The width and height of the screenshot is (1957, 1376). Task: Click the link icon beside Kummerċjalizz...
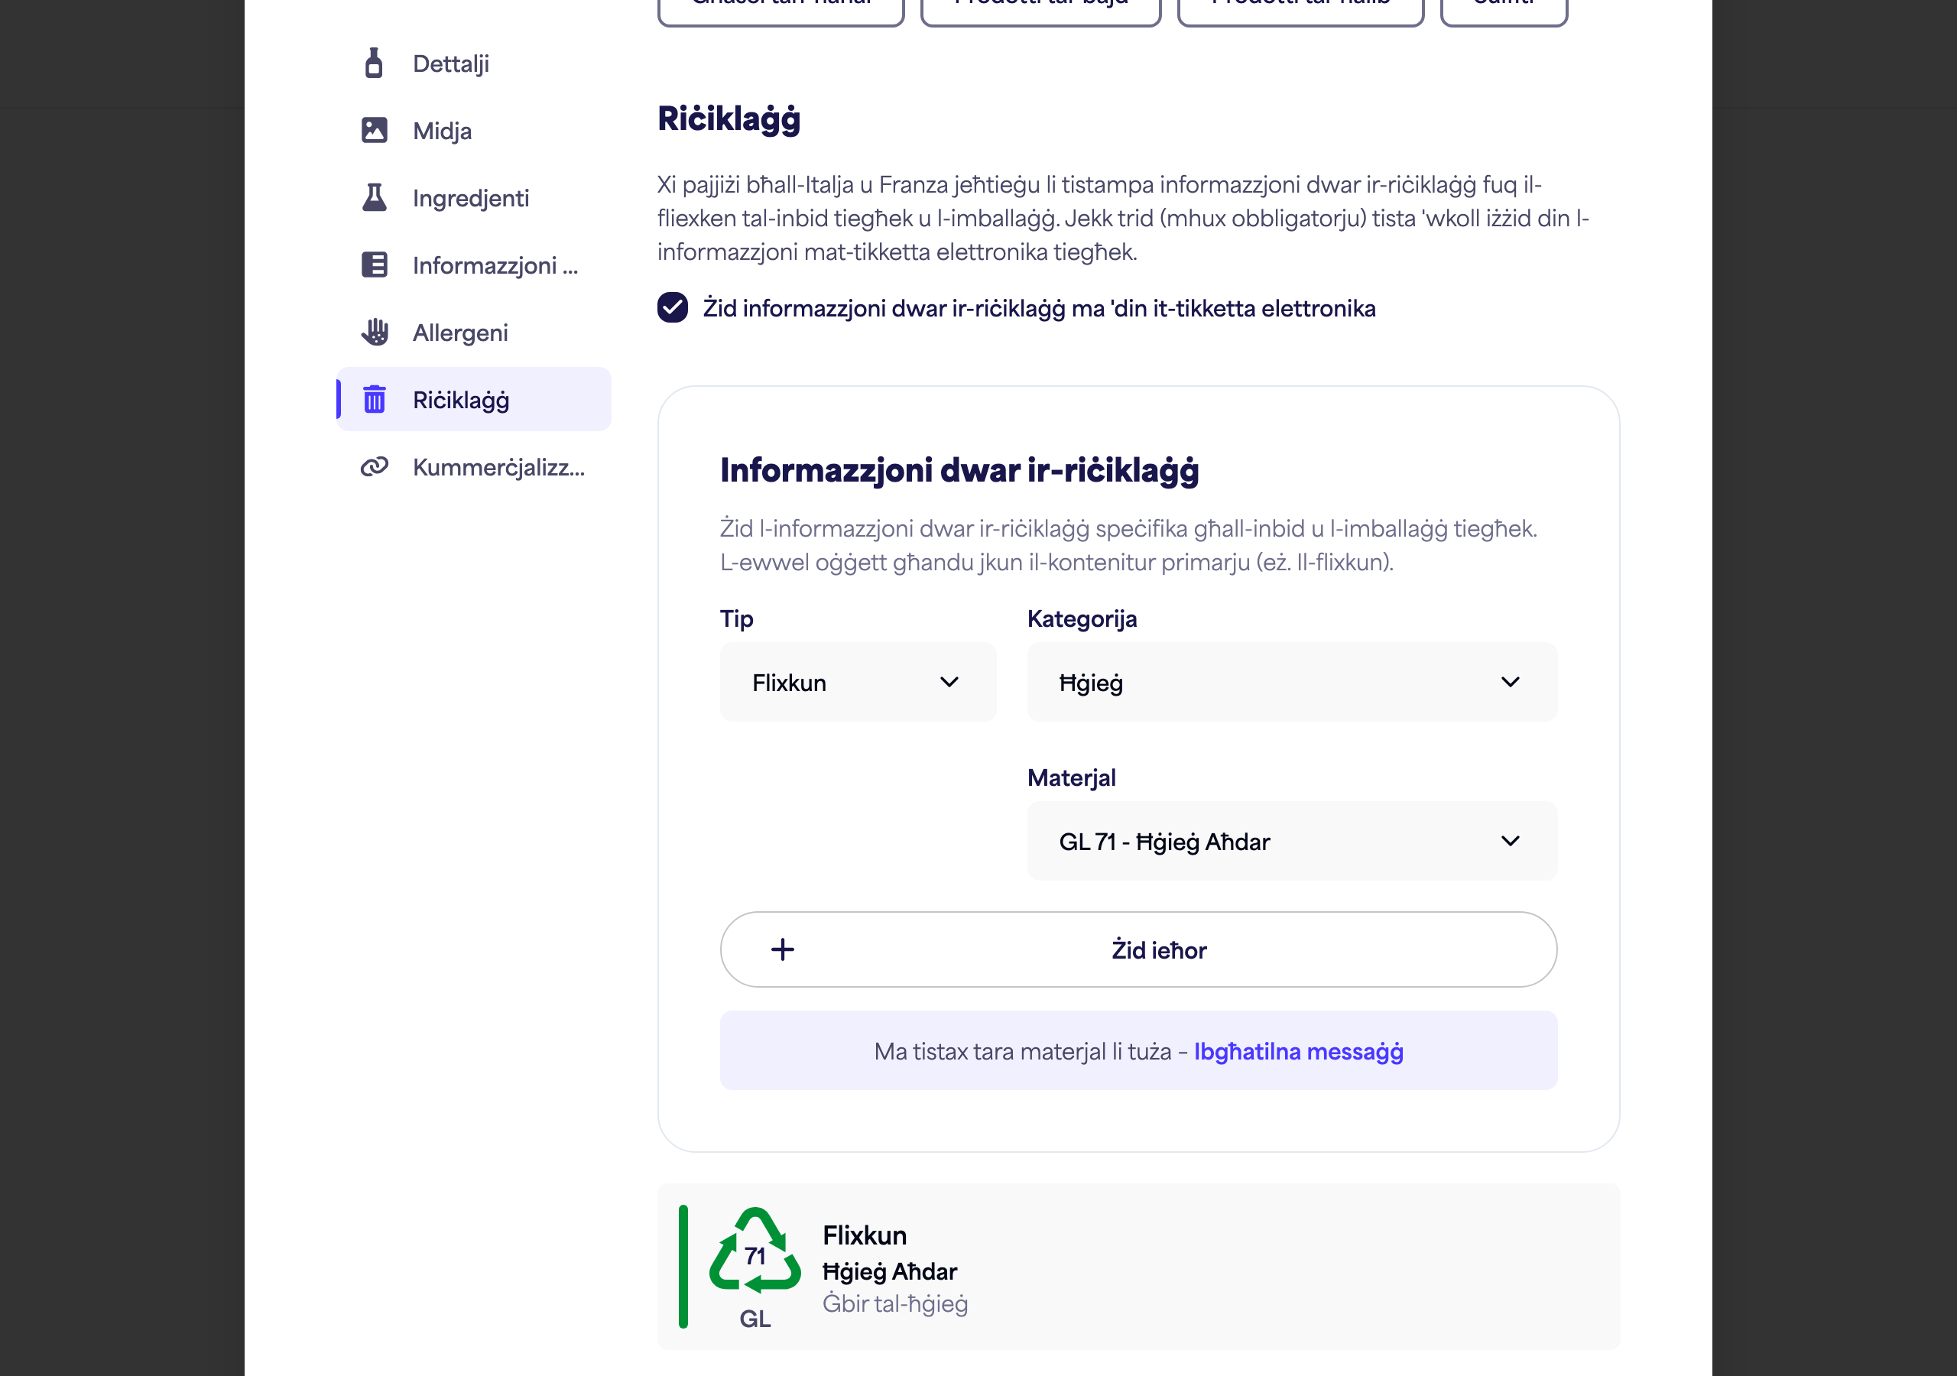click(x=373, y=466)
